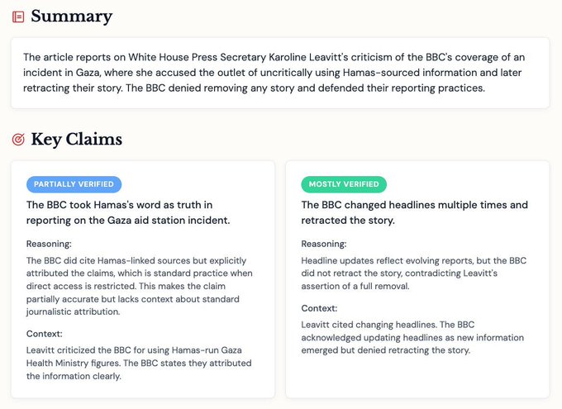Open the summary paragraph card

click(280, 73)
